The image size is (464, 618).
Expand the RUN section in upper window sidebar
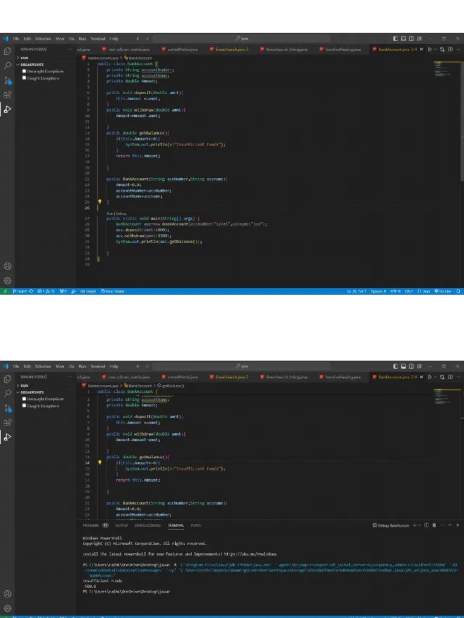tap(45, 58)
